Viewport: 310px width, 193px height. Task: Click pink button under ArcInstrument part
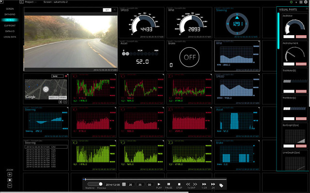(x=301, y=64)
